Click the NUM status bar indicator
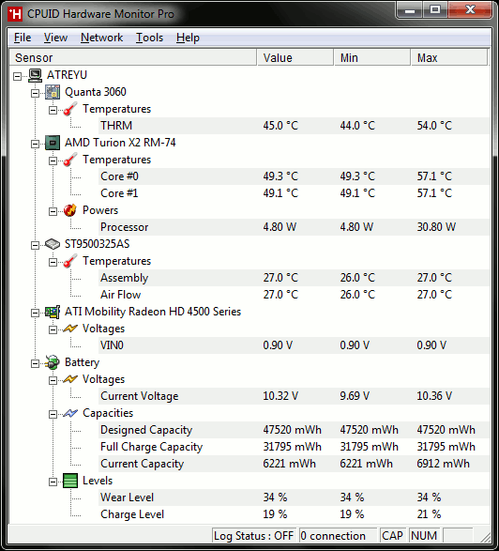This screenshot has width=499, height=551. tap(424, 536)
